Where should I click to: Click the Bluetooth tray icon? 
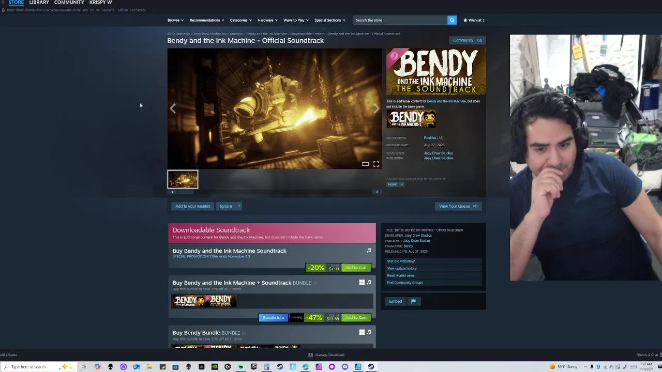point(598,367)
